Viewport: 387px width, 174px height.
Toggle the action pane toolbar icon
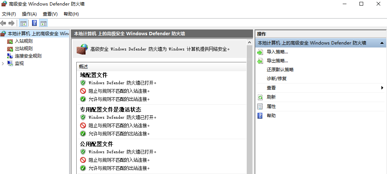tap(44, 23)
